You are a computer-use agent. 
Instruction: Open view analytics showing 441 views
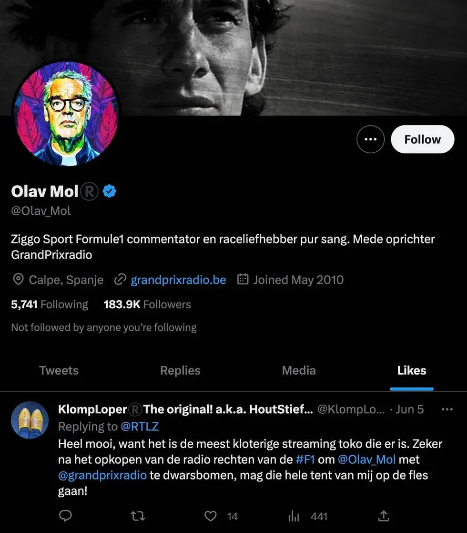[x=307, y=516]
